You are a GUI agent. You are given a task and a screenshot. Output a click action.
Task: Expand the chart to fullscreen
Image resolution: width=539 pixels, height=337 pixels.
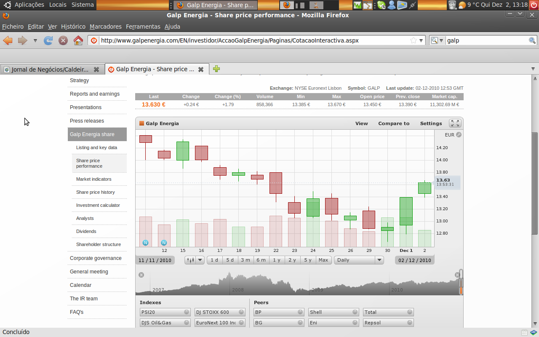tap(455, 123)
